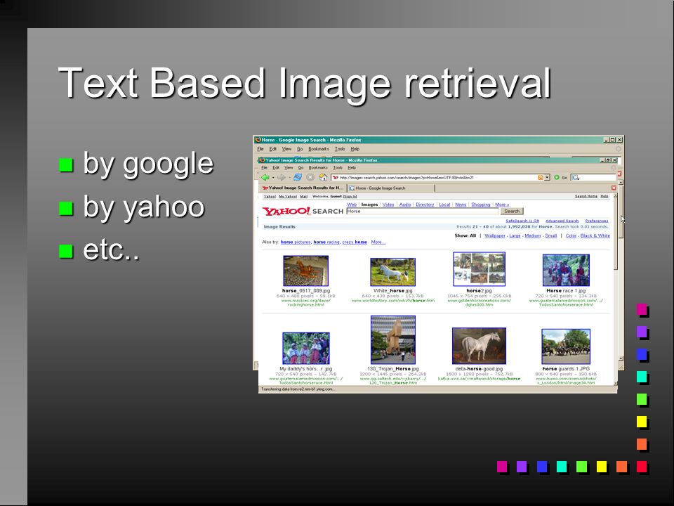Screen dimensions: 674x506
Task: Open Edit menu in Yahoo Firefox window
Action: coord(276,168)
